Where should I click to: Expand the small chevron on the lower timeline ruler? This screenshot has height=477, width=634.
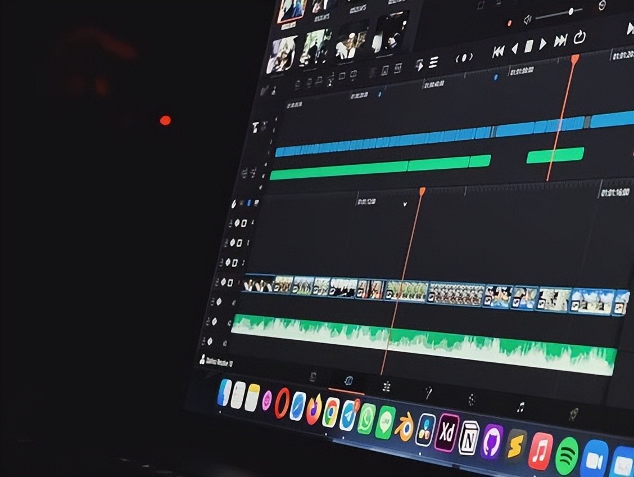click(405, 204)
